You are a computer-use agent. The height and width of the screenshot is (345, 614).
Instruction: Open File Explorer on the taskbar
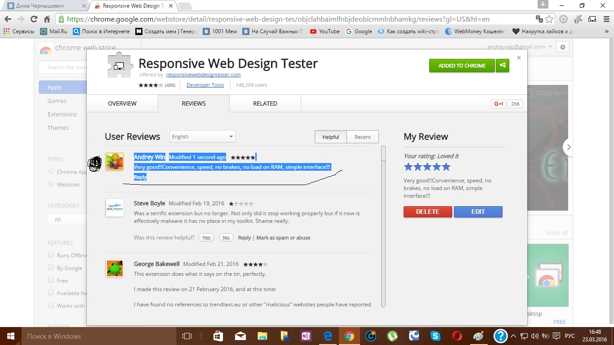(262, 336)
